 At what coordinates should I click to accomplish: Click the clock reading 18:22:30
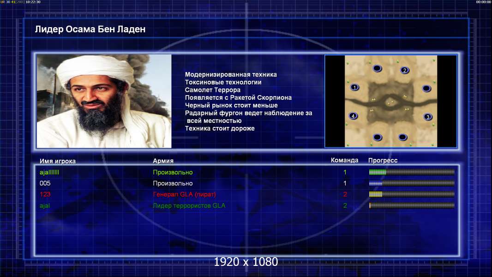33,2
